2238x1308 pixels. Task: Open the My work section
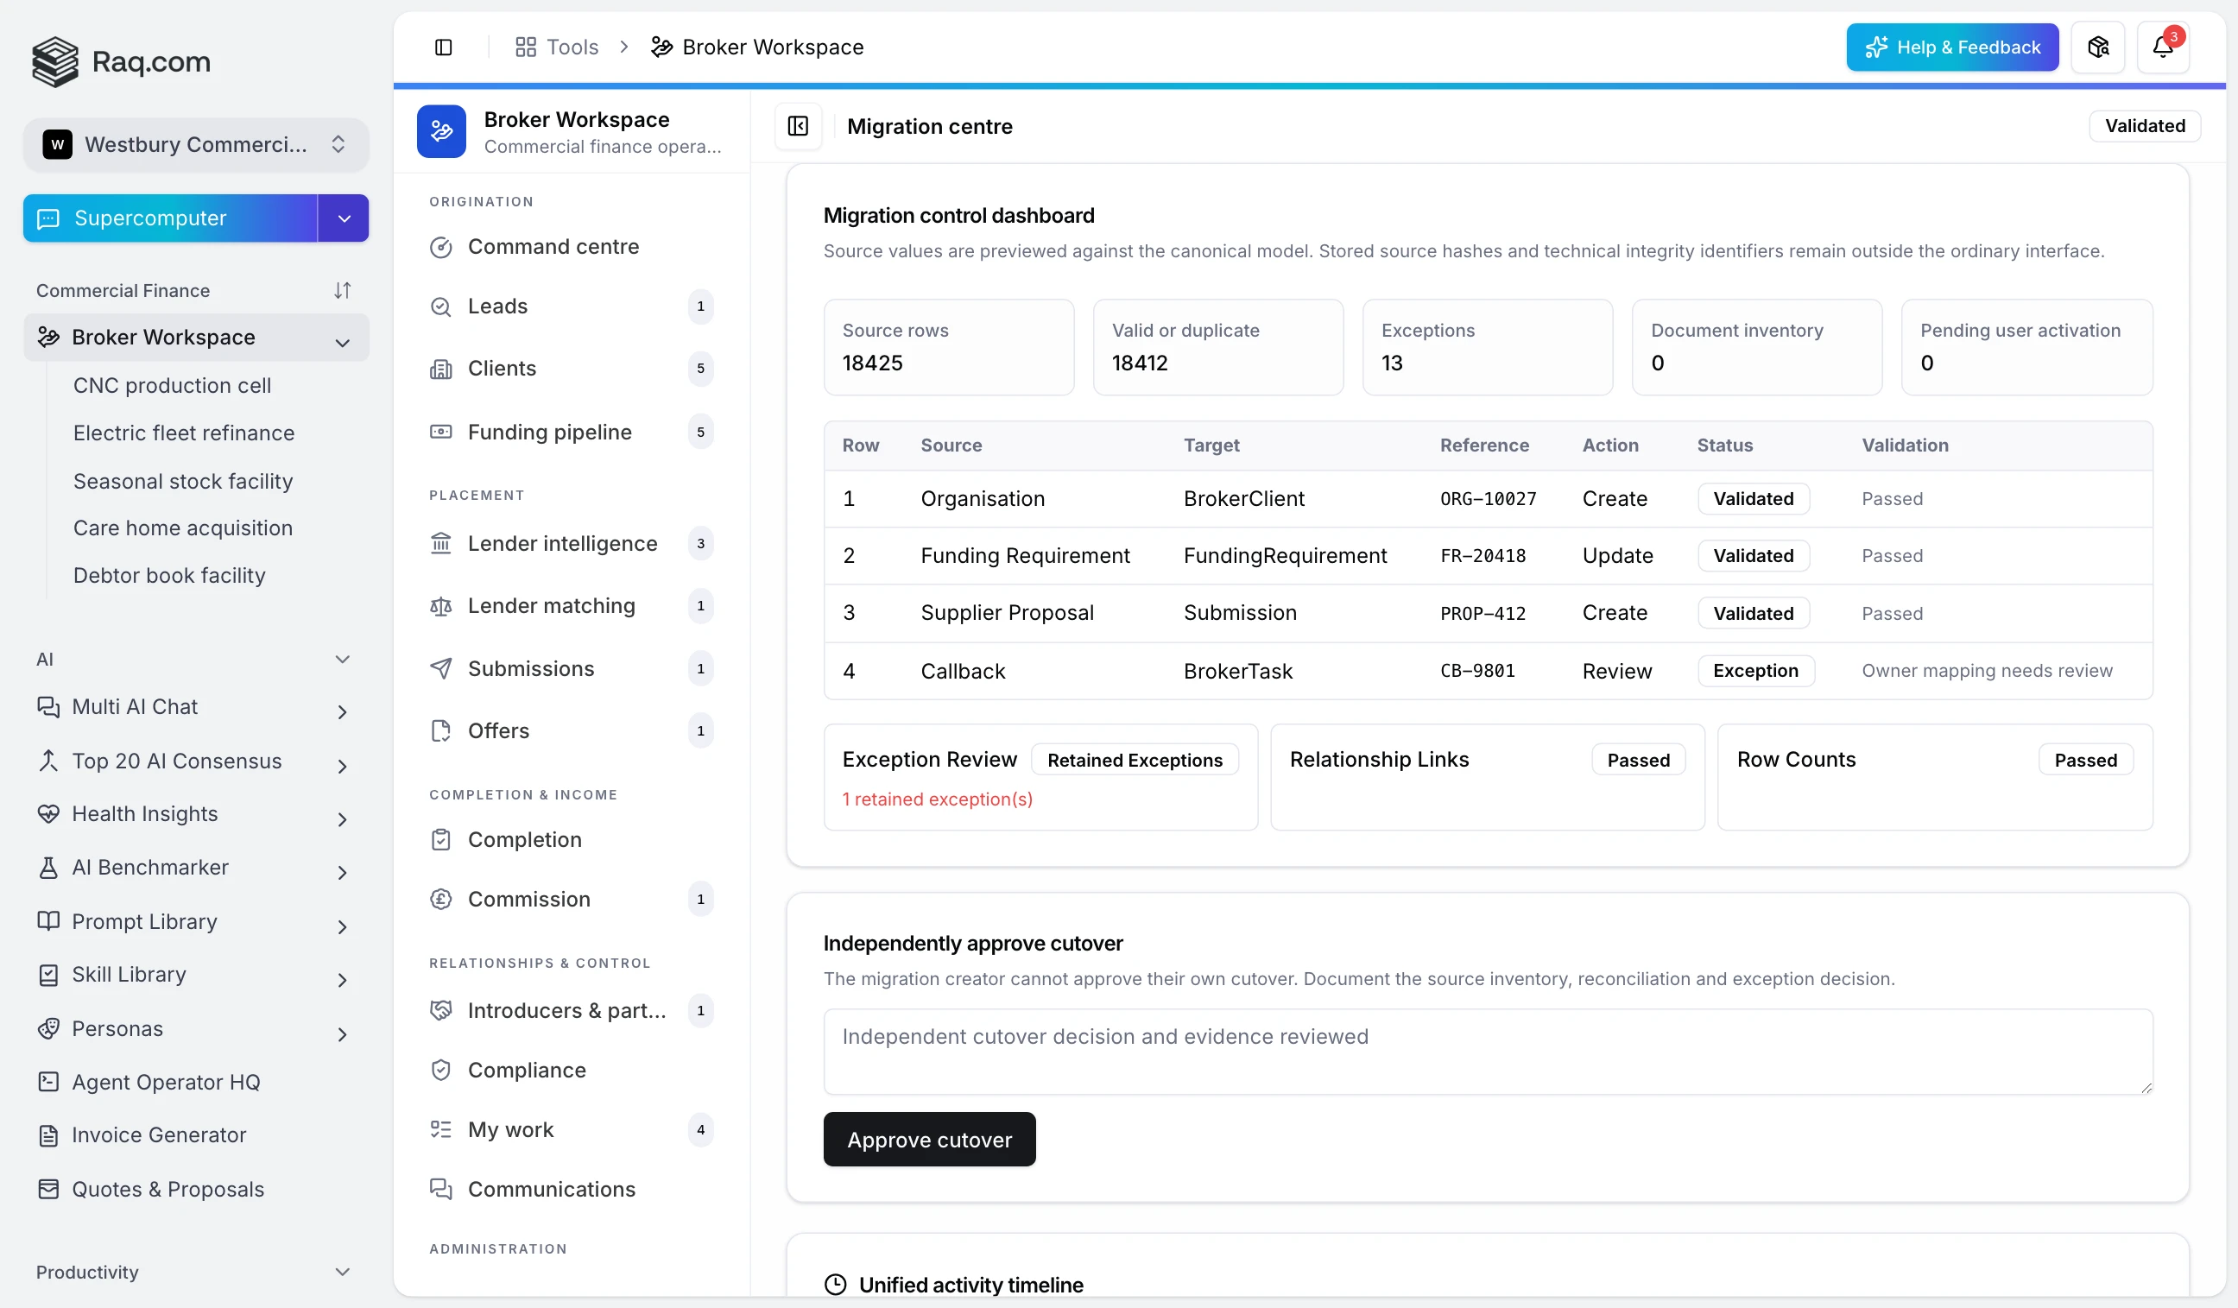click(572, 1129)
